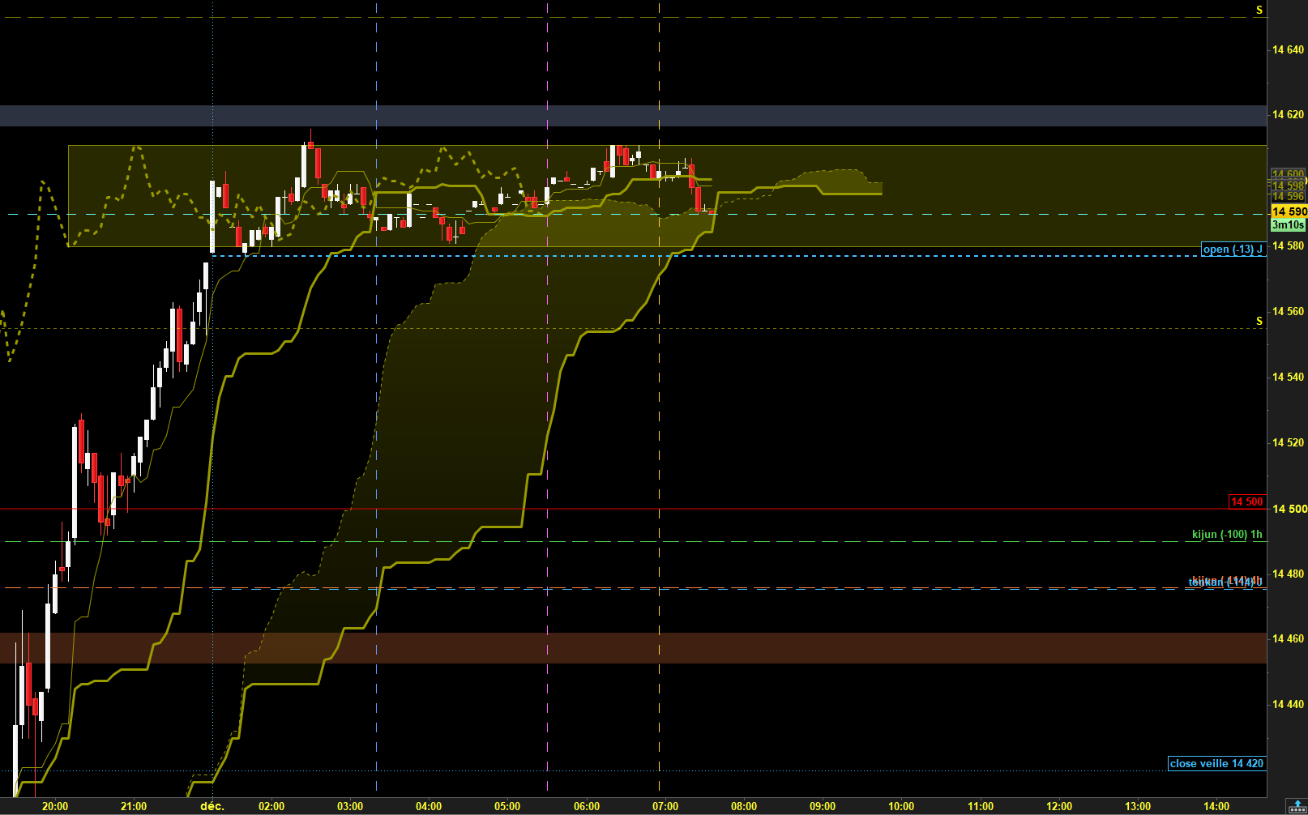Click the 07:00 time axis label
This screenshot has width=1308, height=815.
pos(665,806)
